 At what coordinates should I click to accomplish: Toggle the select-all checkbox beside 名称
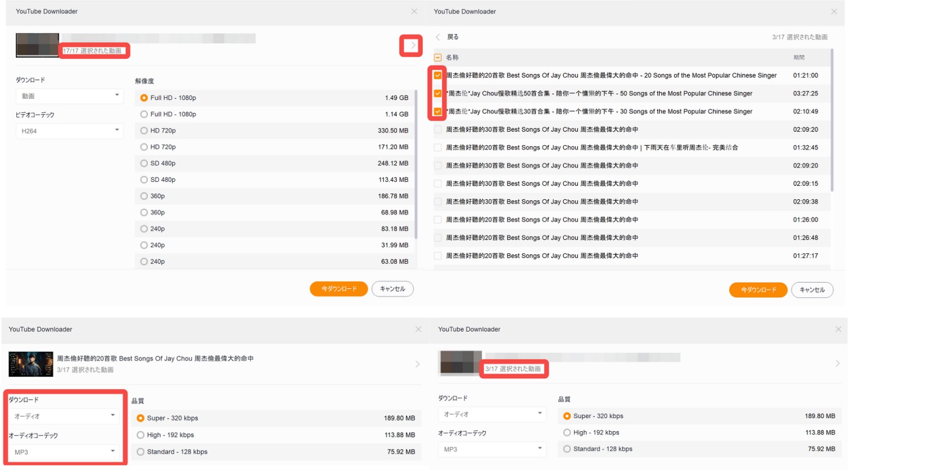click(438, 57)
